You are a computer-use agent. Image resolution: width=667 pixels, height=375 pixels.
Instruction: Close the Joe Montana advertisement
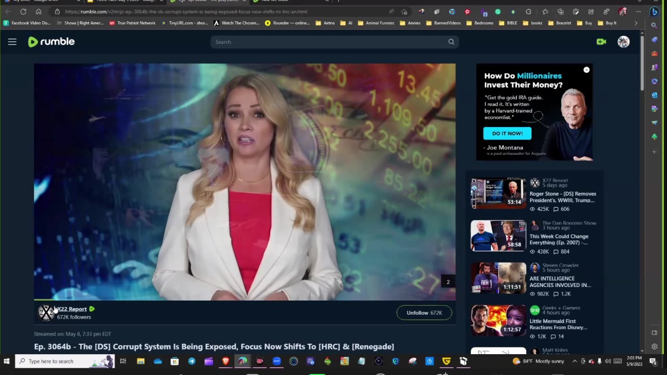pos(586,70)
